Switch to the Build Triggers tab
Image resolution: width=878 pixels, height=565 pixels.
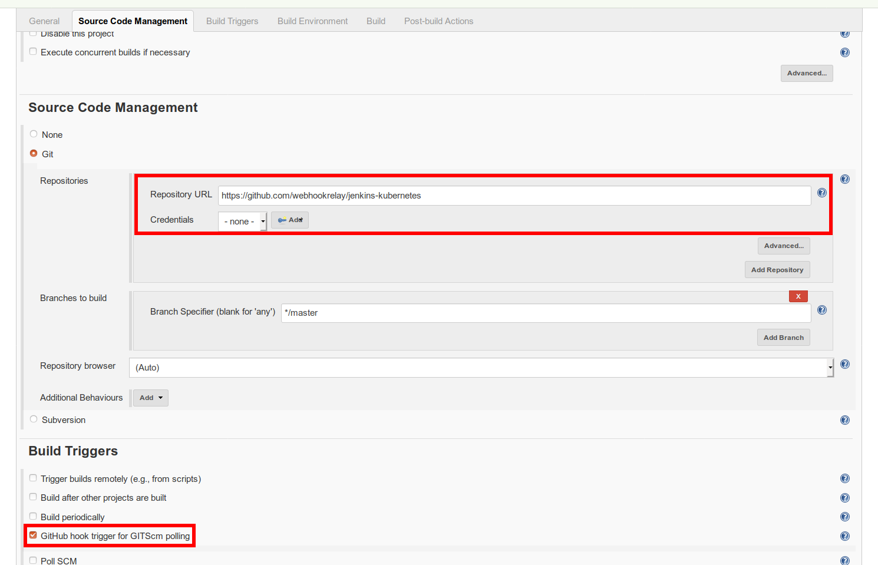pyautogui.click(x=232, y=21)
